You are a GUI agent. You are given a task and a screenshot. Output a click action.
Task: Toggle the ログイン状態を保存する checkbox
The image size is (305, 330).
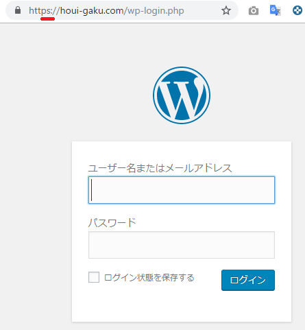coord(94,277)
